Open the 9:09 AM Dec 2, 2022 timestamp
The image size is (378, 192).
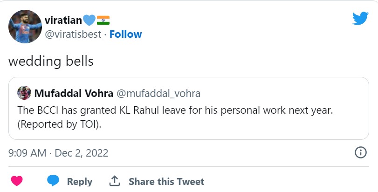(58, 152)
